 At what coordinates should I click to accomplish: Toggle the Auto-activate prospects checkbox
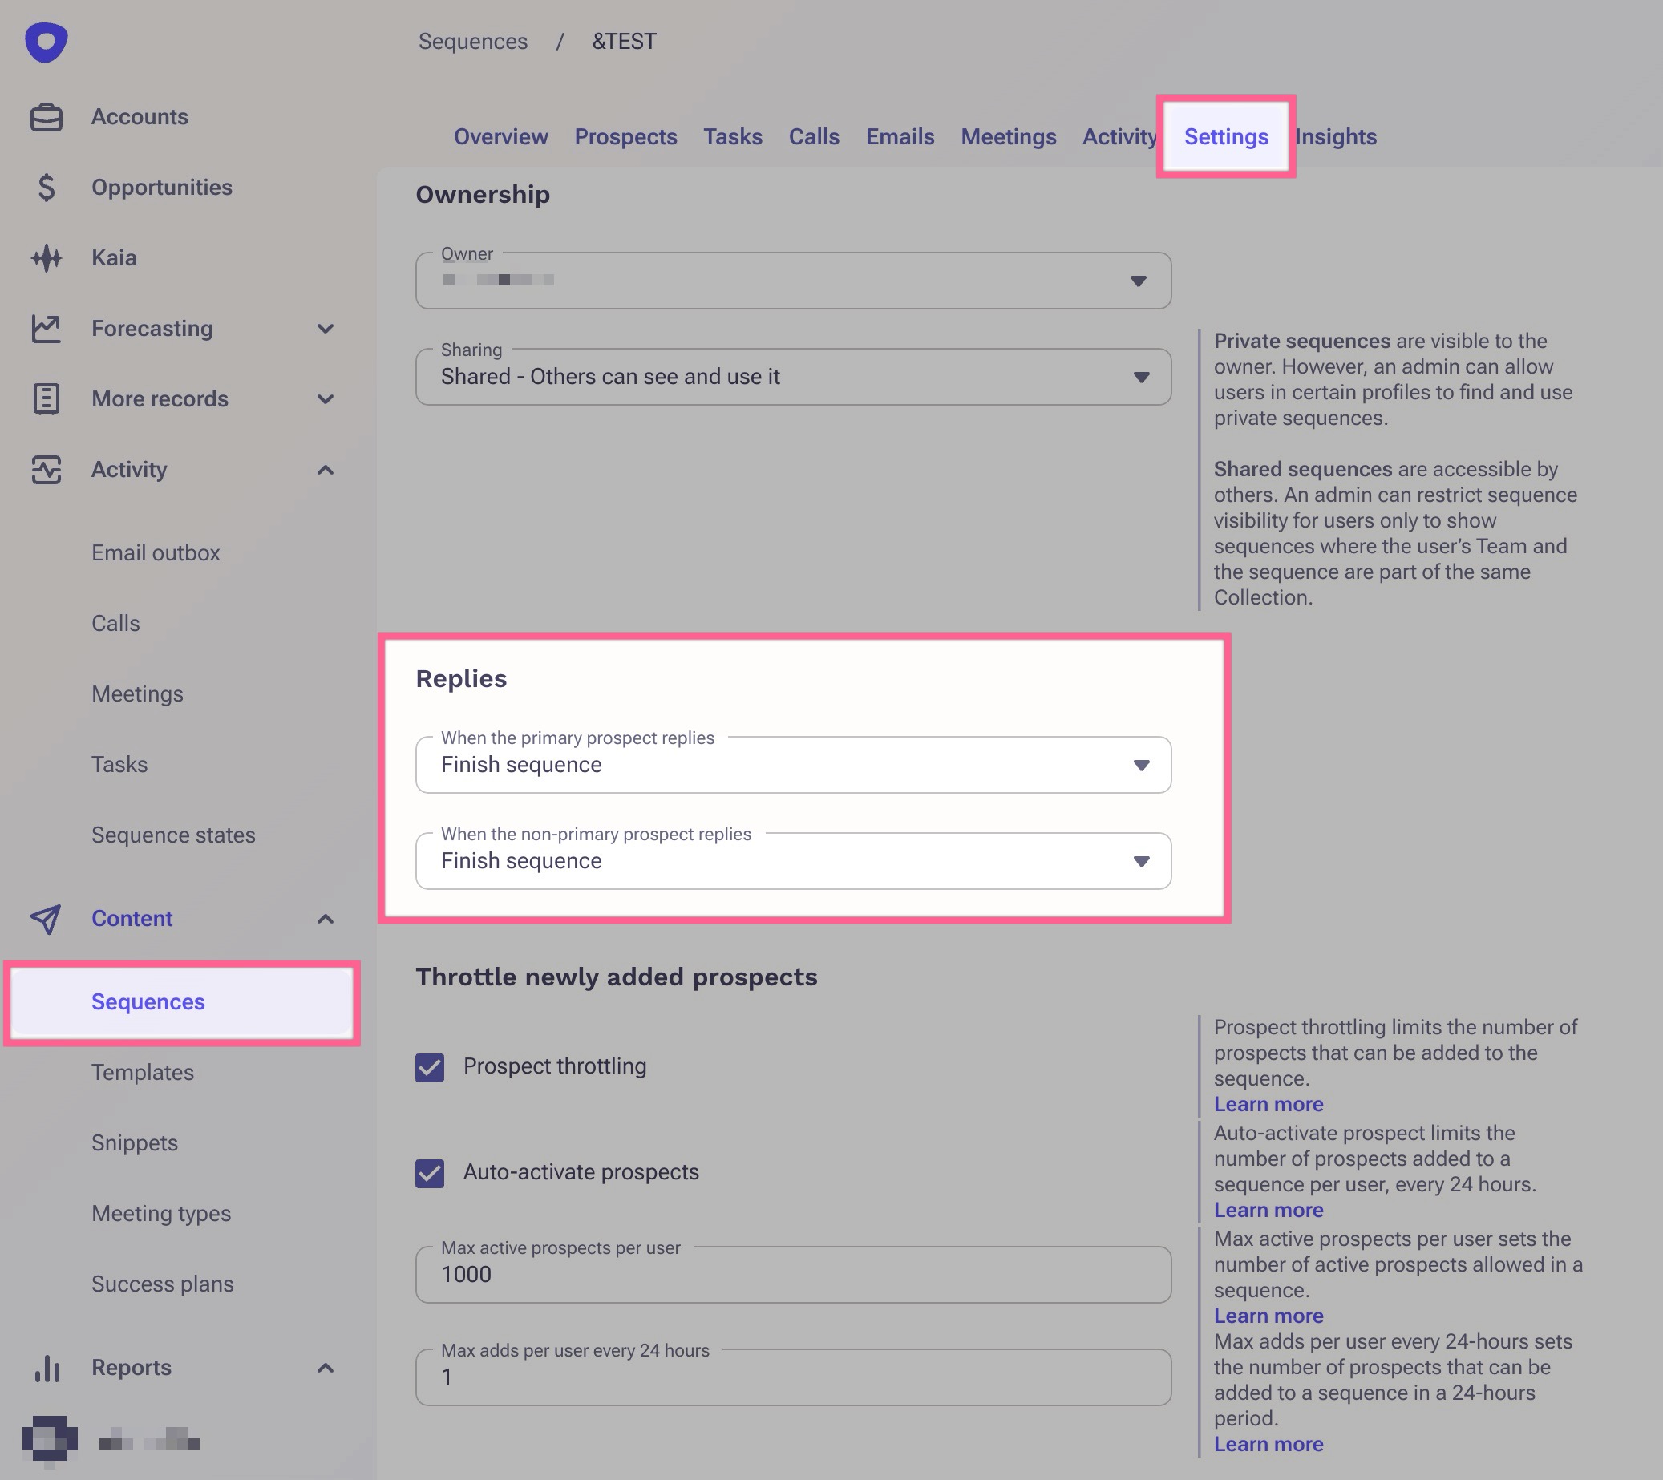tap(430, 1172)
